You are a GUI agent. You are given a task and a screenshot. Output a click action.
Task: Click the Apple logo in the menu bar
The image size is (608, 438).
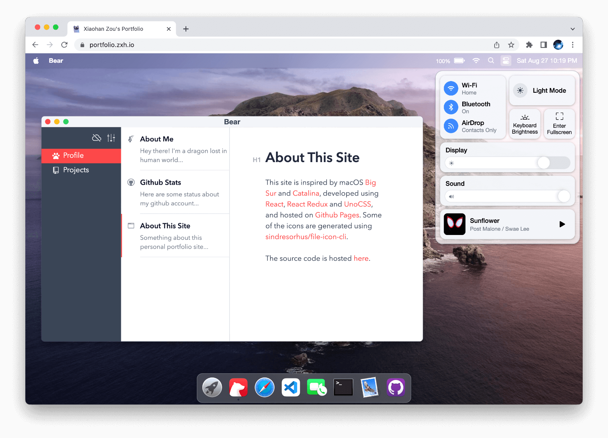(x=36, y=61)
